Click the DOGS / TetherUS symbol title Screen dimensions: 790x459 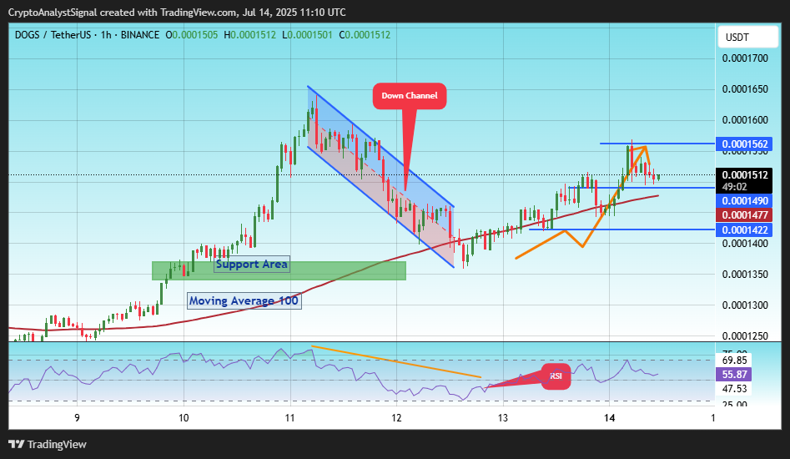[53, 35]
